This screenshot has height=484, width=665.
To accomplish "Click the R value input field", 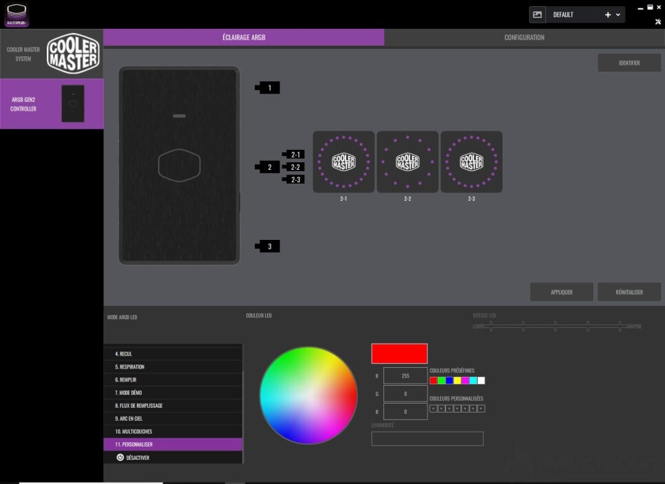I will (x=405, y=375).
